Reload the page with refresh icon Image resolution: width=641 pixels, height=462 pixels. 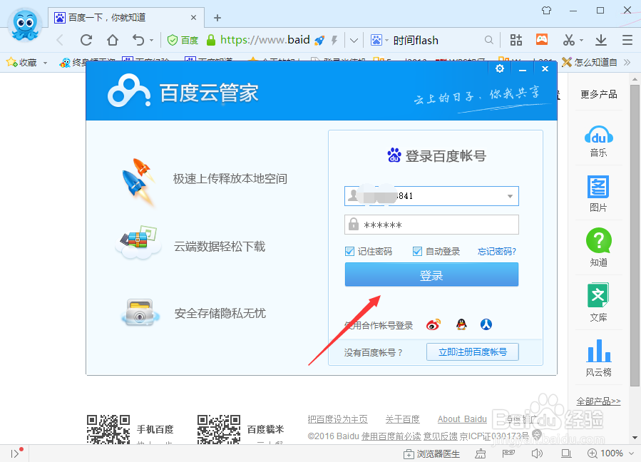tap(86, 40)
